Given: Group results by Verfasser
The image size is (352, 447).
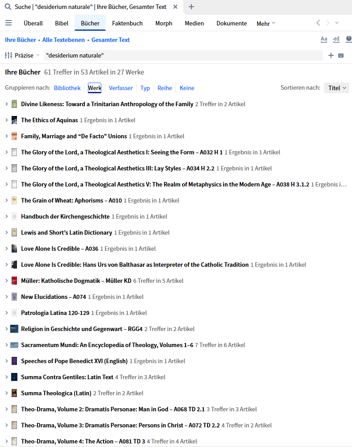Looking at the screenshot, I should [121, 88].
